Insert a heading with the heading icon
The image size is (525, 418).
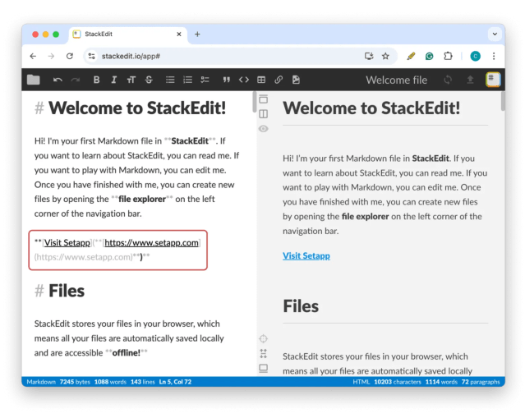[131, 80]
